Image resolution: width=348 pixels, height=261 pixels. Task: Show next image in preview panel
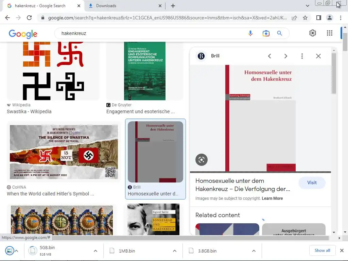(x=285, y=56)
